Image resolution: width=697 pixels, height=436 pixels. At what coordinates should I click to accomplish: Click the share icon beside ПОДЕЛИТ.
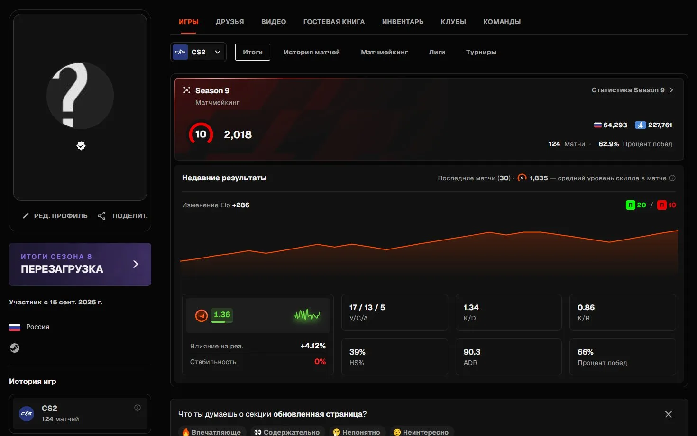101,216
